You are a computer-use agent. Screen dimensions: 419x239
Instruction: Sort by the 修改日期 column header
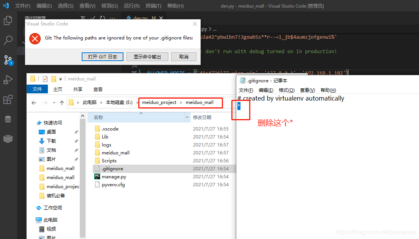point(202,117)
